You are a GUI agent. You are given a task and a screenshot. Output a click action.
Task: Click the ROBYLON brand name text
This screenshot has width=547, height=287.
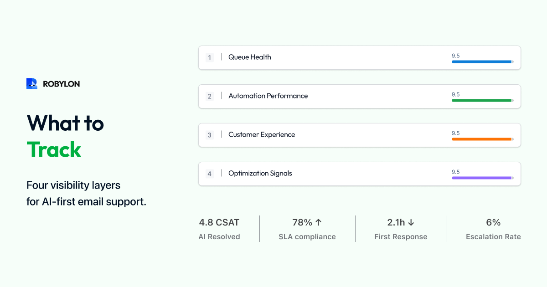[61, 84]
